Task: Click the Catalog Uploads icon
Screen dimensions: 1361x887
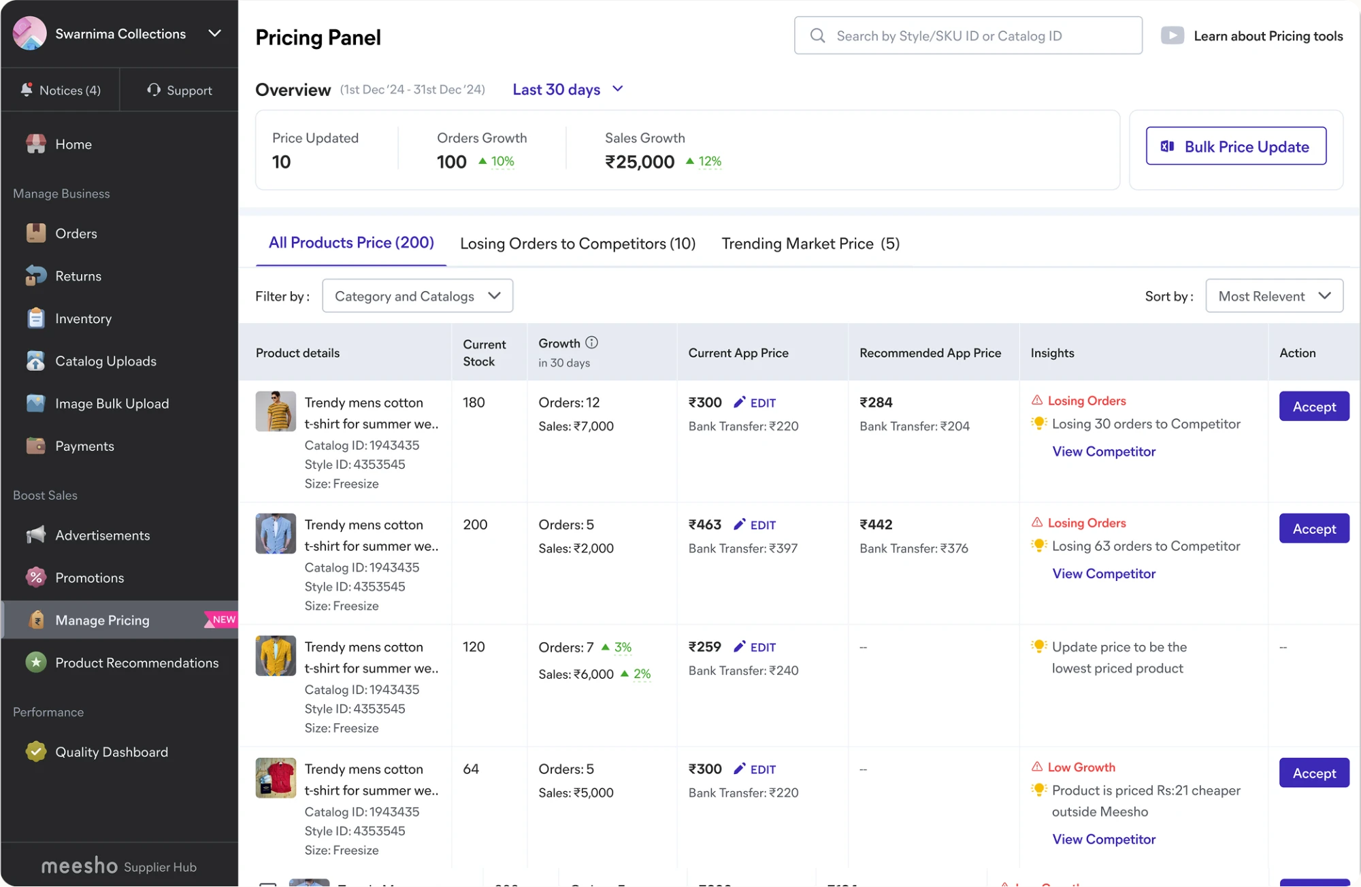Action: pos(36,361)
